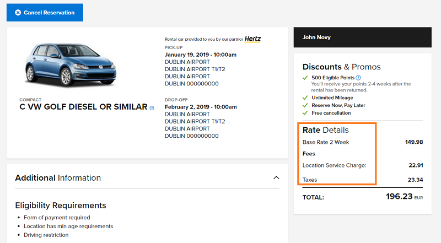The image size is (441, 243).
Task: Select 'Location has min age requirements' bullet
Action: point(68,226)
